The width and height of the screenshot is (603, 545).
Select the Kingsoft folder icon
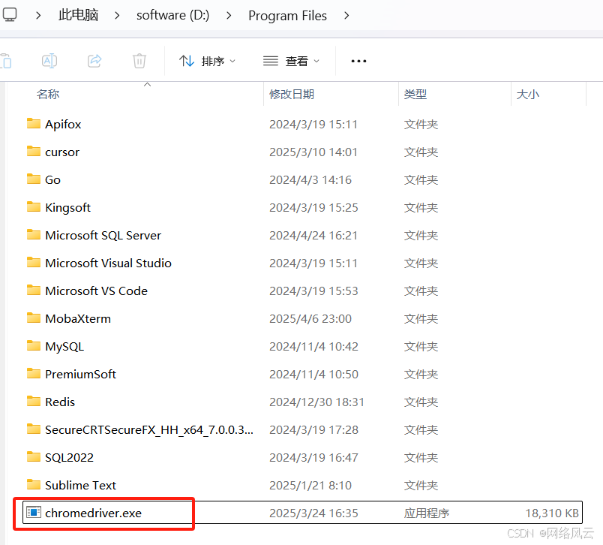pyautogui.click(x=34, y=206)
